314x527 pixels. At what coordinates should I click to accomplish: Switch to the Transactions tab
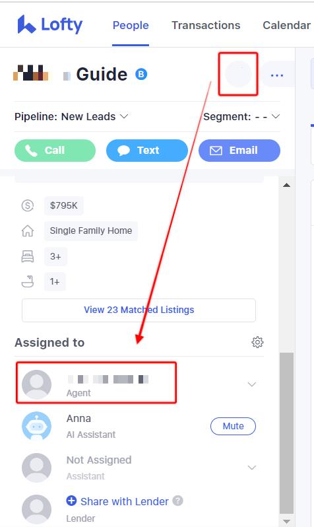coord(206,25)
